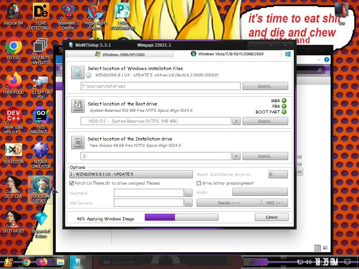Click the Windows installation files source icon

coord(77,73)
